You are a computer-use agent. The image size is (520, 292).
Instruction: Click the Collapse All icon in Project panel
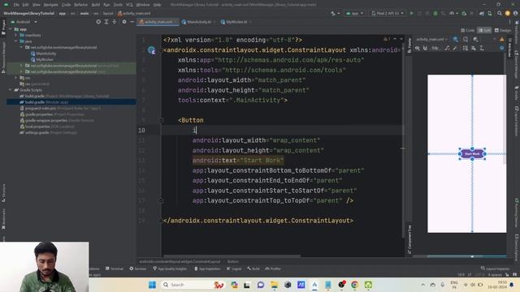pos(115,22)
